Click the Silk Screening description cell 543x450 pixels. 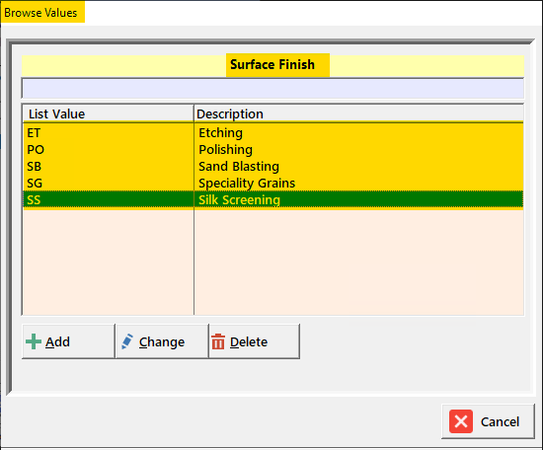239,199
